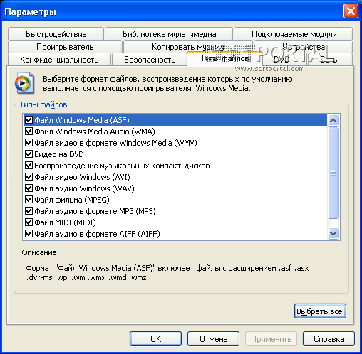The height and width of the screenshot is (354, 362).
Task: Close the Параметры dialog with the X
Action: click(x=351, y=11)
